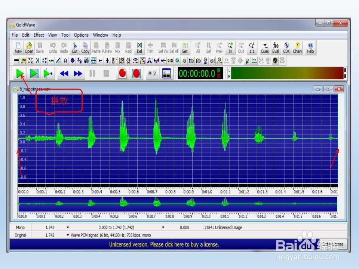Close the 6_happiness.wav sound window
Viewport: 359px width, 269px height.
click(339, 89)
